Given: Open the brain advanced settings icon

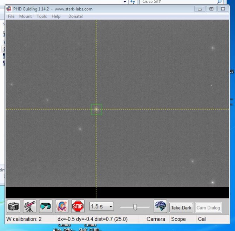Looking at the screenshot, I should pyautogui.click(x=160, y=206).
